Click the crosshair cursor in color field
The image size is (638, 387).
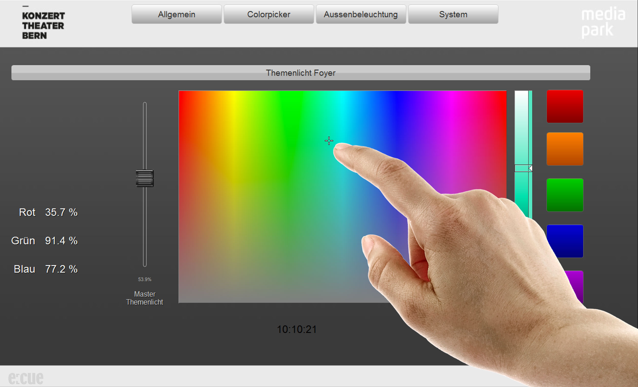329,141
